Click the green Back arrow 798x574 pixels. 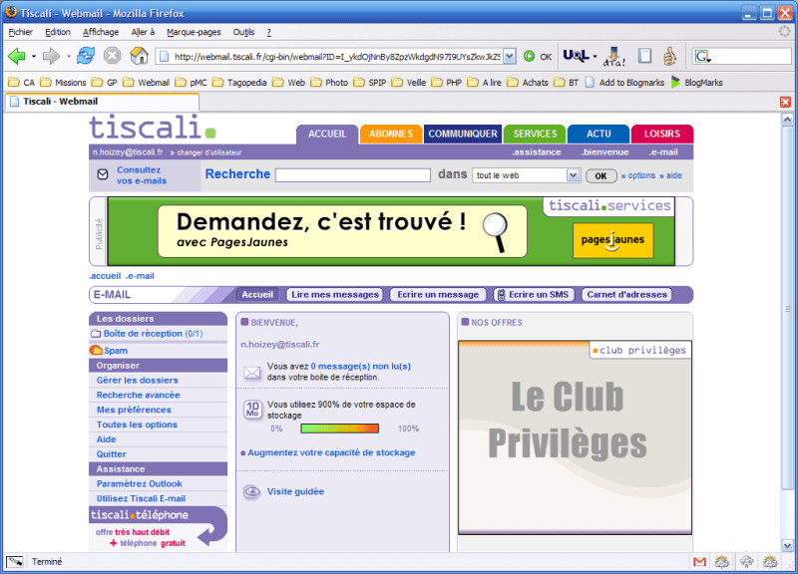click(x=16, y=56)
